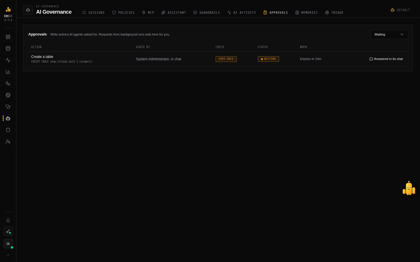Click the Asks Once check badge

[226, 59]
